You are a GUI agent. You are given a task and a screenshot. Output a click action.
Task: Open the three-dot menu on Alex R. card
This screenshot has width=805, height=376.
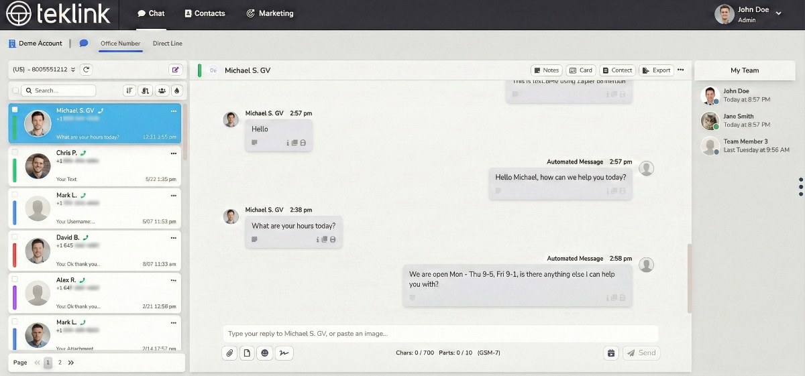pos(174,279)
